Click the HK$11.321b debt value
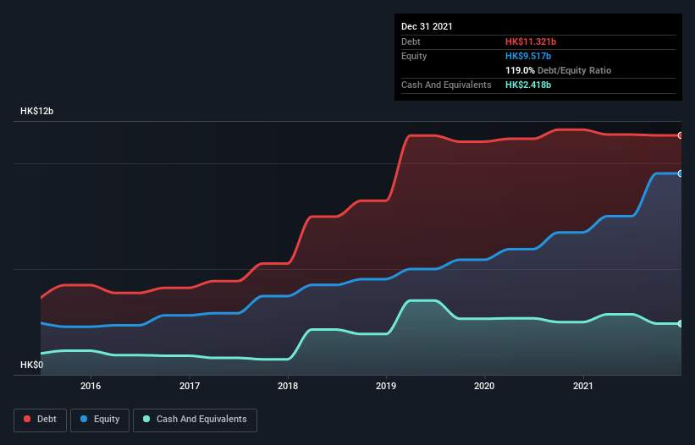This screenshot has height=445, width=695. pyautogui.click(x=531, y=41)
